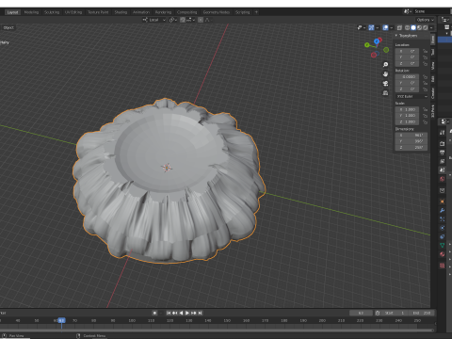This screenshot has height=339, width=452.
Task: Open the Scripting workspace tab
Action: click(243, 12)
